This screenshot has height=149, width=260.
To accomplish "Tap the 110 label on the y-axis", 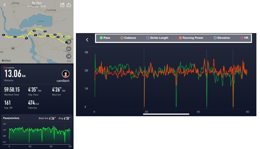I will coord(86,89).
